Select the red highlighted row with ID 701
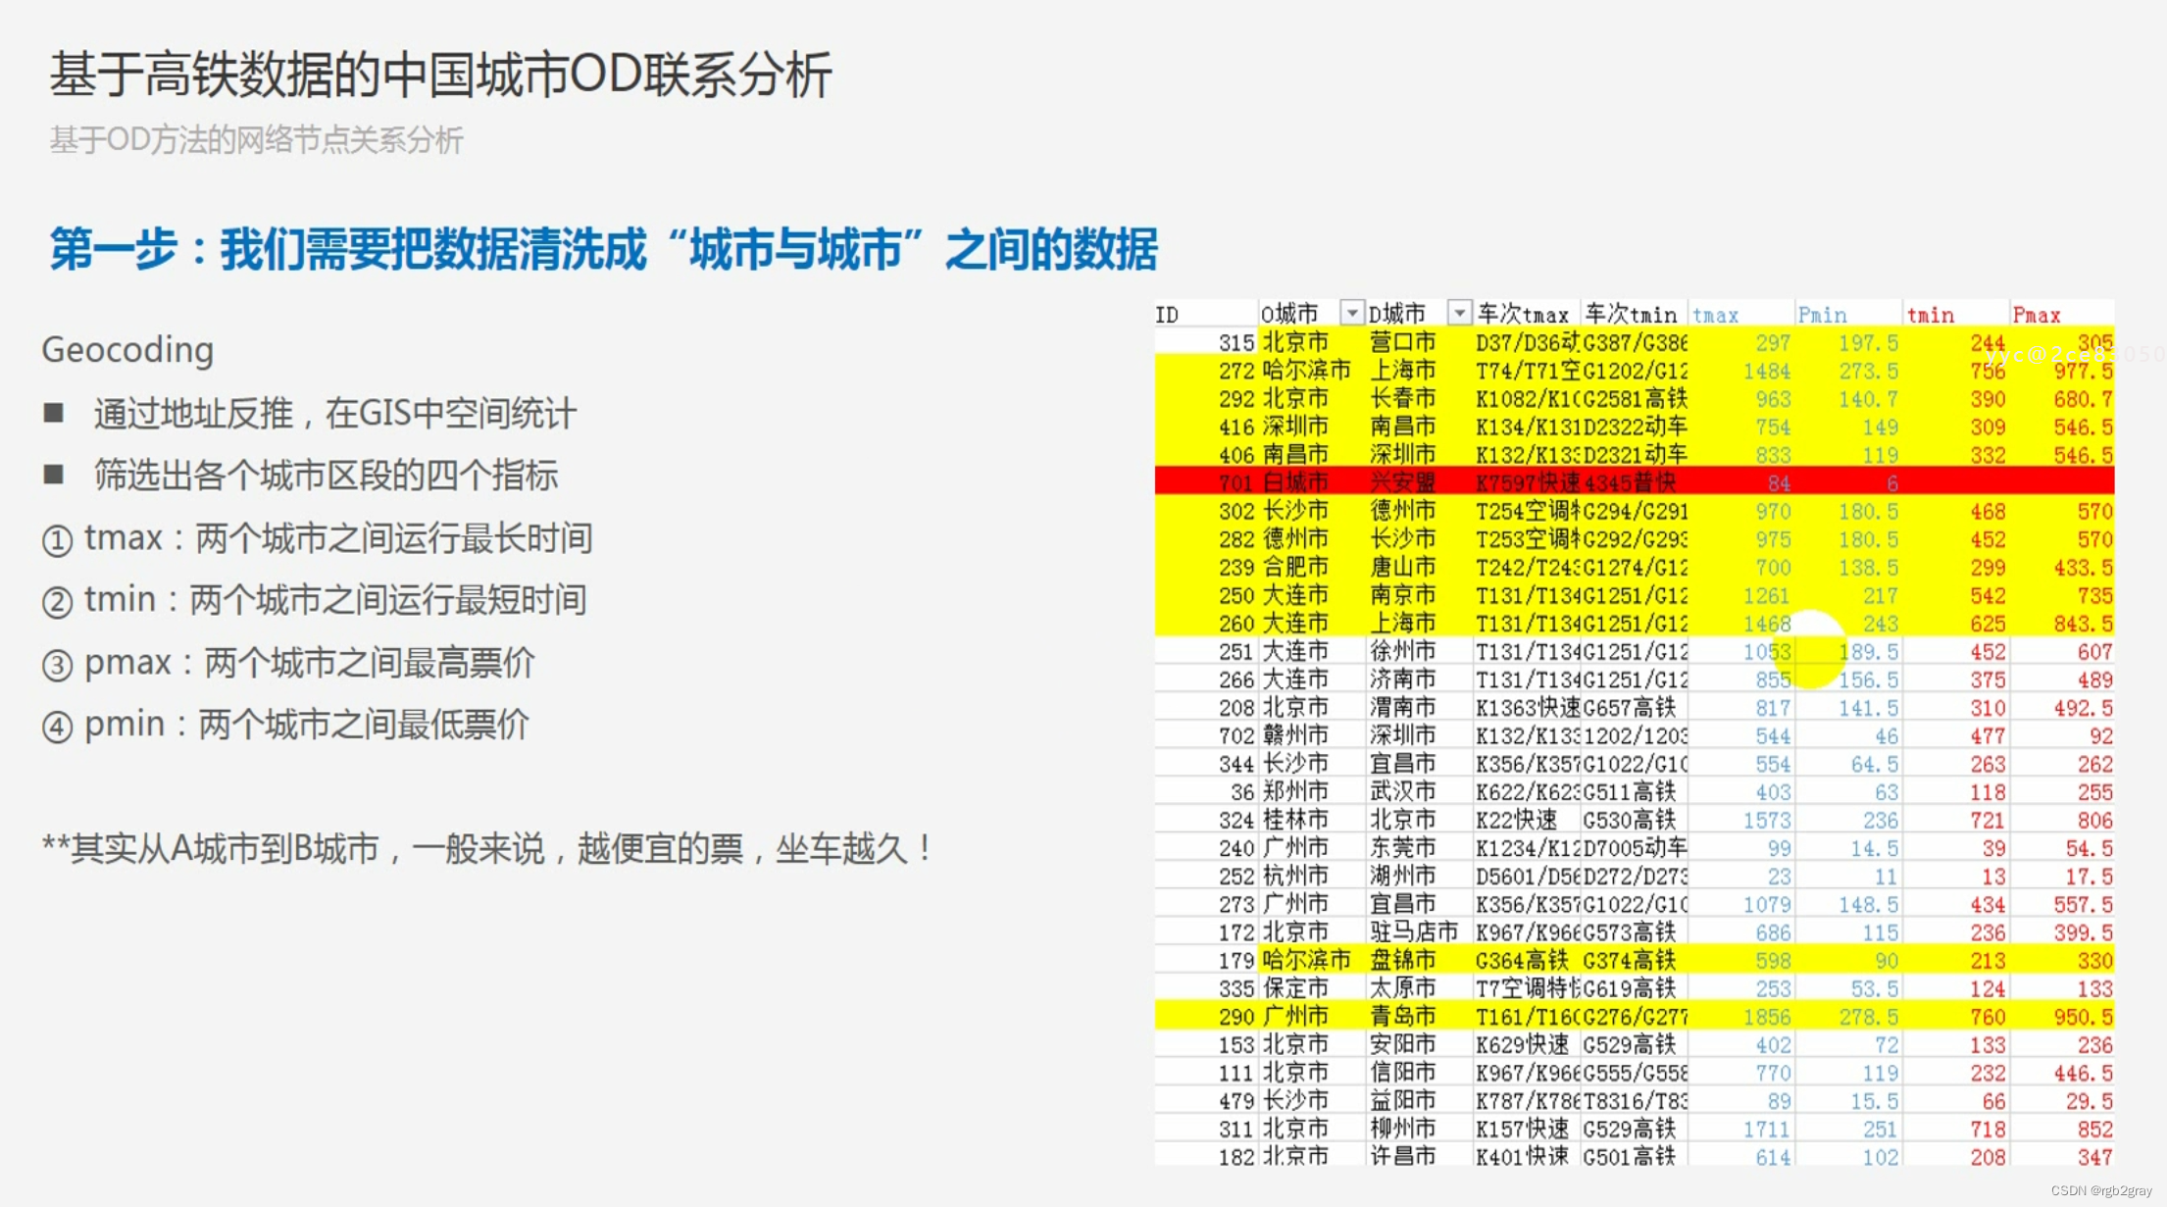The width and height of the screenshot is (2167, 1207). (x=1633, y=481)
